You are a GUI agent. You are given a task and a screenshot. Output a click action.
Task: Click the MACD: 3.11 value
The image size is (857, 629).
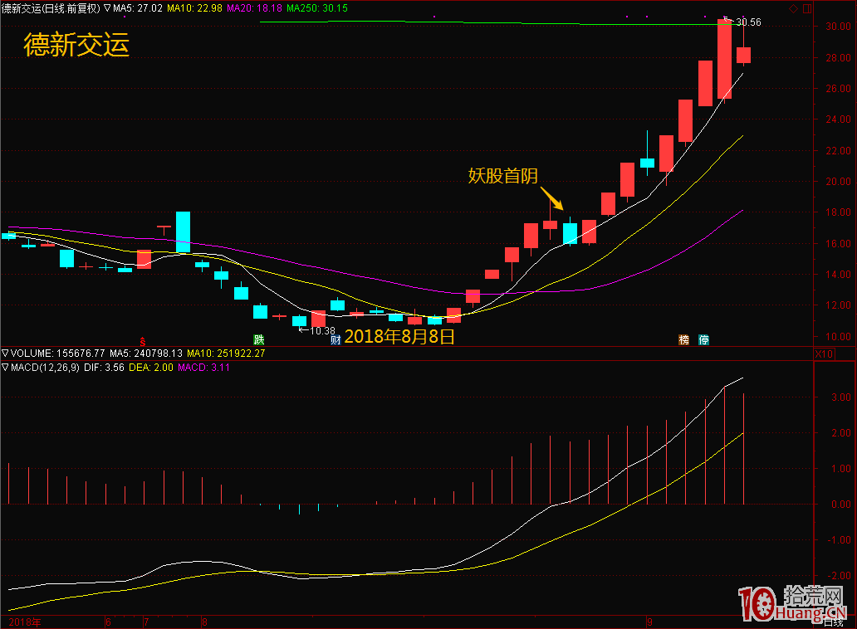click(x=203, y=368)
